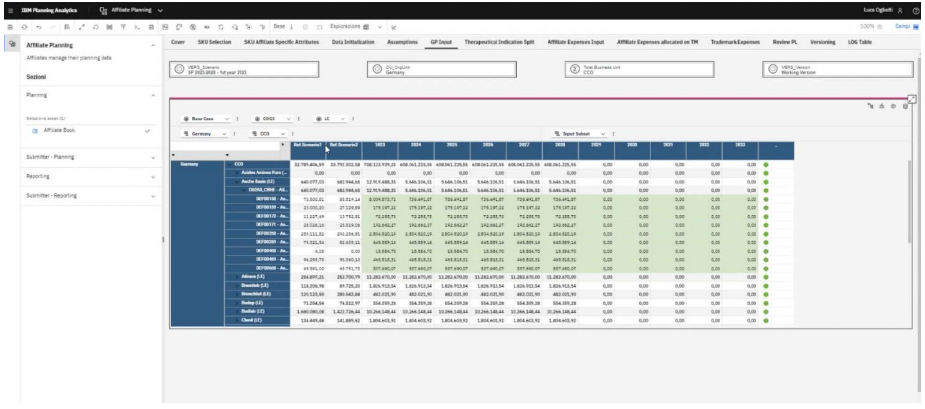Click the tree panel icon in the left rail
925x409 pixels.
[x=12, y=45]
